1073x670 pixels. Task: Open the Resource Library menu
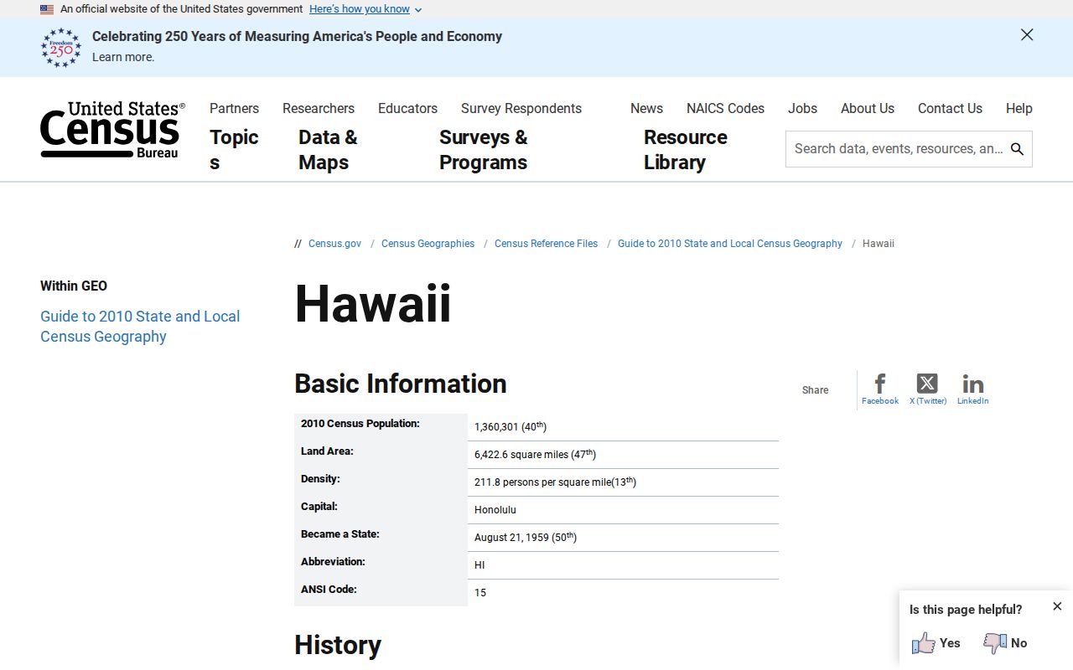[686, 150]
